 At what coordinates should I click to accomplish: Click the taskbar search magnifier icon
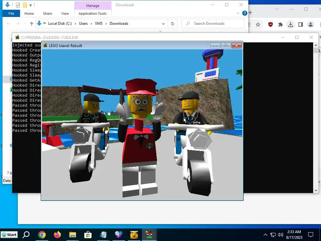click(26, 235)
